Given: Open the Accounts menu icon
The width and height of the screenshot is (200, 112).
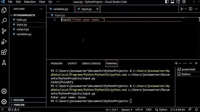Looking at the screenshot, I should tap(4, 91).
